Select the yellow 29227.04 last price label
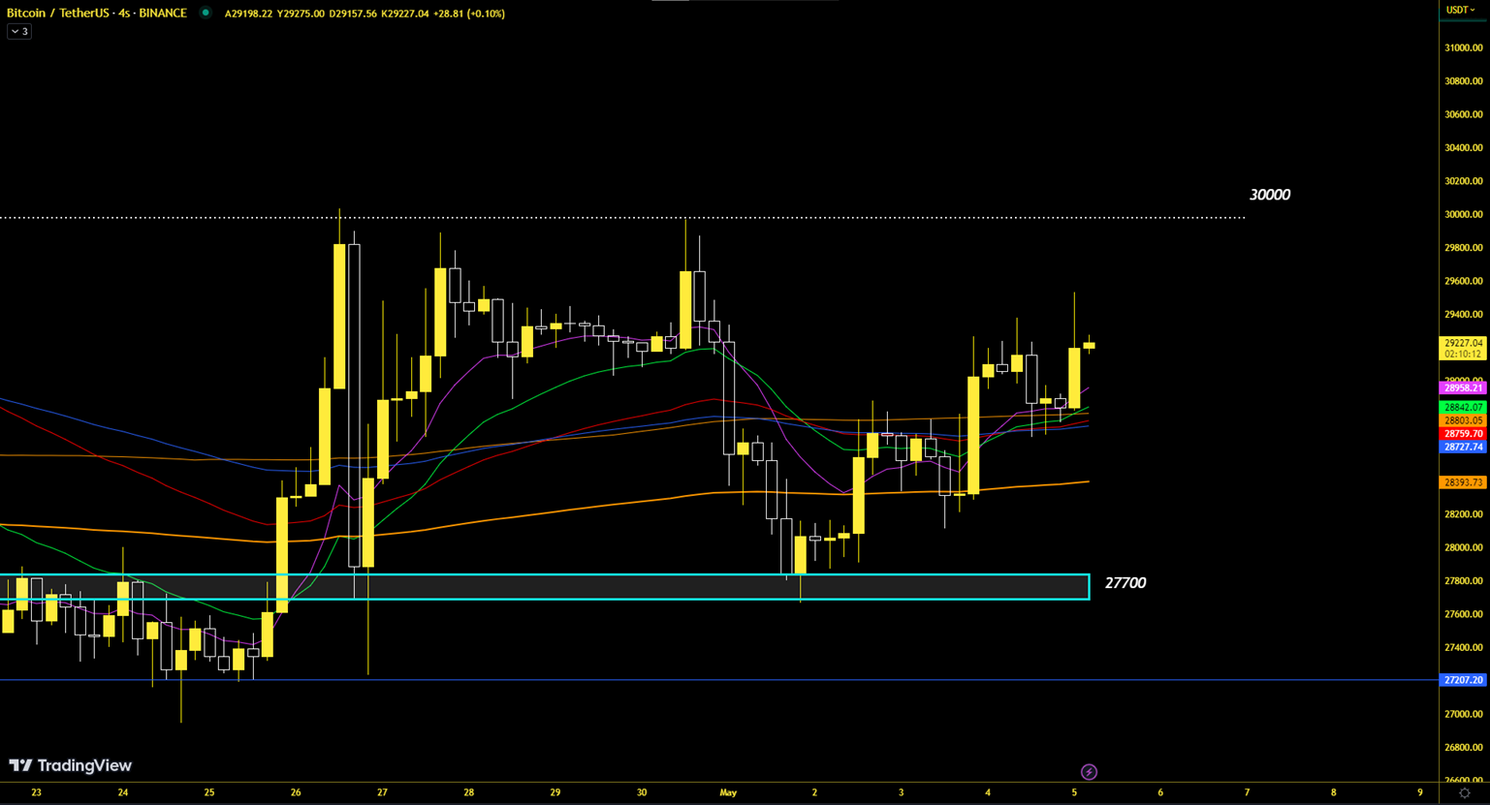This screenshot has height=805, width=1490. pos(1463,348)
